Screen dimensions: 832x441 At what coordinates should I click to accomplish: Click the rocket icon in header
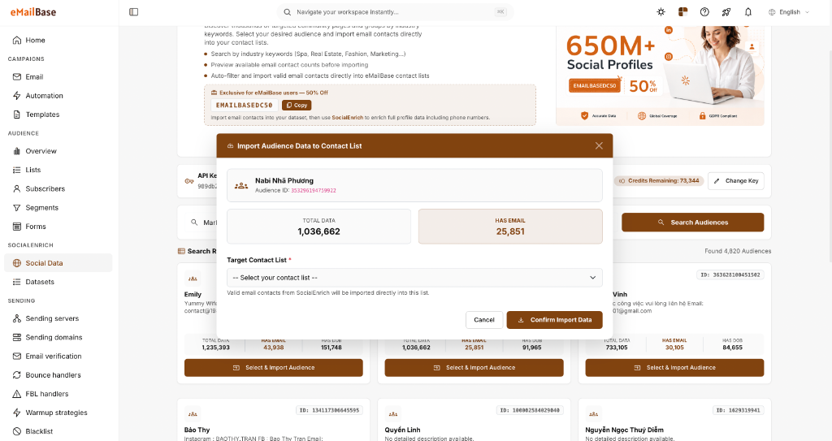point(726,11)
